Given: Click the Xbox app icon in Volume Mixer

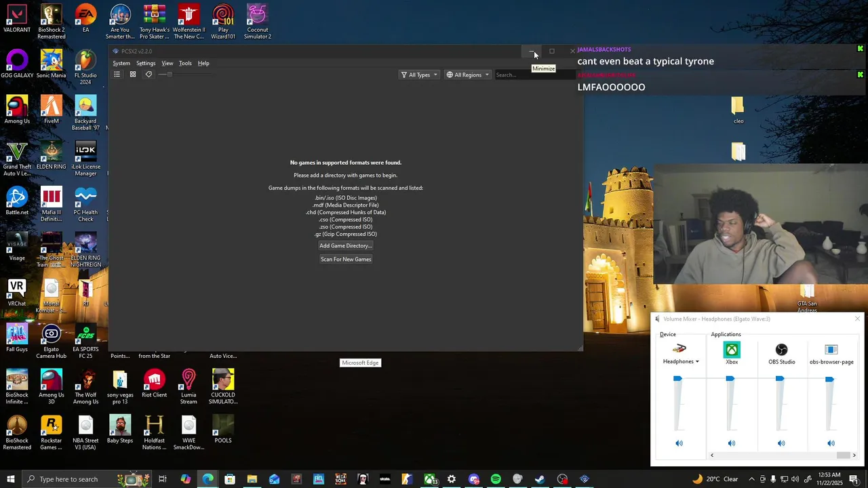Looking at the screenshot, I should [732, 350].
